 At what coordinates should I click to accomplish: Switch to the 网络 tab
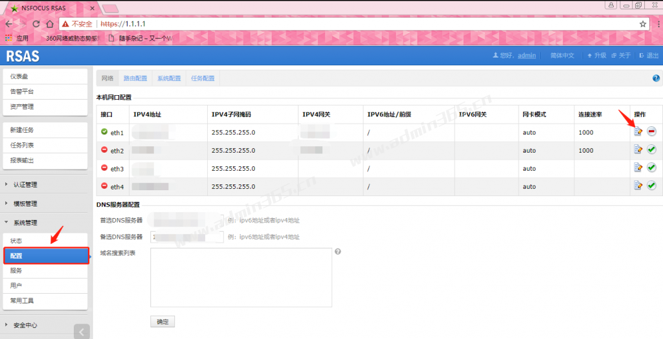tap(107, 78)
